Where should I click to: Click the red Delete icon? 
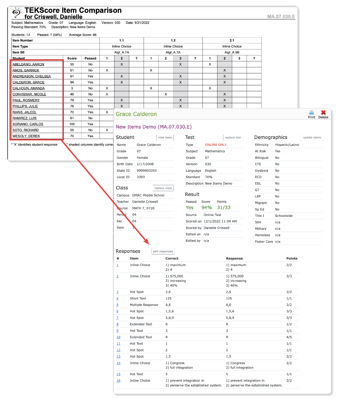point(323,112)
